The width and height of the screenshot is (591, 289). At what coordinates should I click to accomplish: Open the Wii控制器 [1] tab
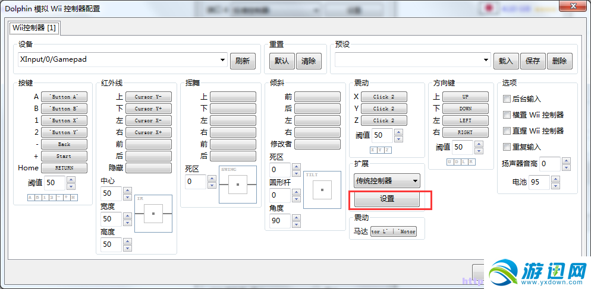tap(34, 28)
